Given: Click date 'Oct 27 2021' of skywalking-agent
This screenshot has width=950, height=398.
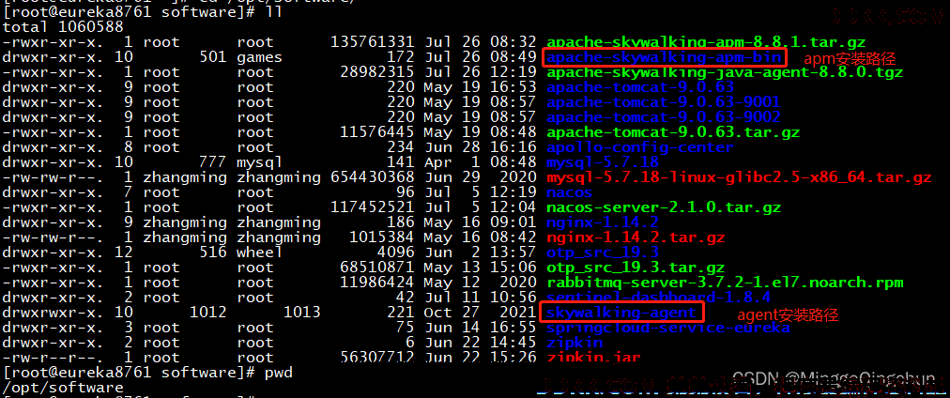Looking at the screenshot, I should point(480,313).
